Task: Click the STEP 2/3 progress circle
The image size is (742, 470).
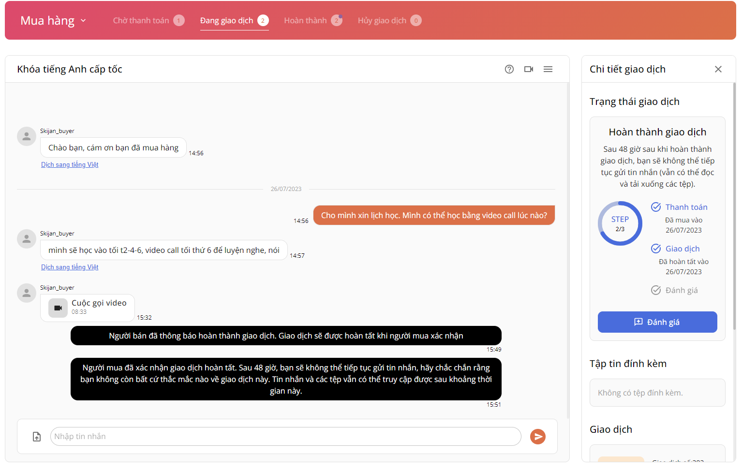Action: pyautogui.click(x=620, y=223)
